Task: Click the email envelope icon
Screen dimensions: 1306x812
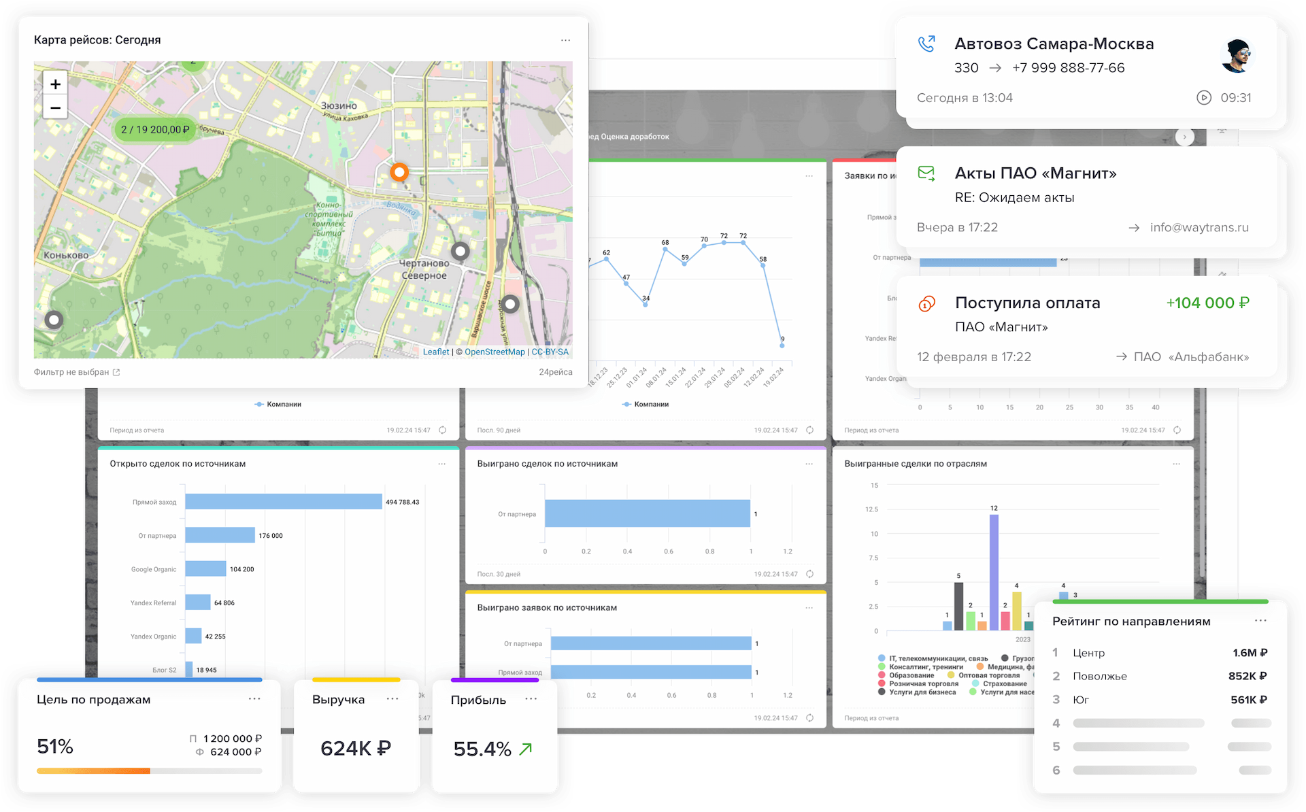Action: click(926, 173)
